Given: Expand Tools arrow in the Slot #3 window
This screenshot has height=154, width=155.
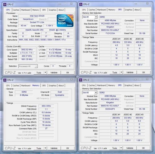Looking at the screenshot, I should [x=121, y=148].
